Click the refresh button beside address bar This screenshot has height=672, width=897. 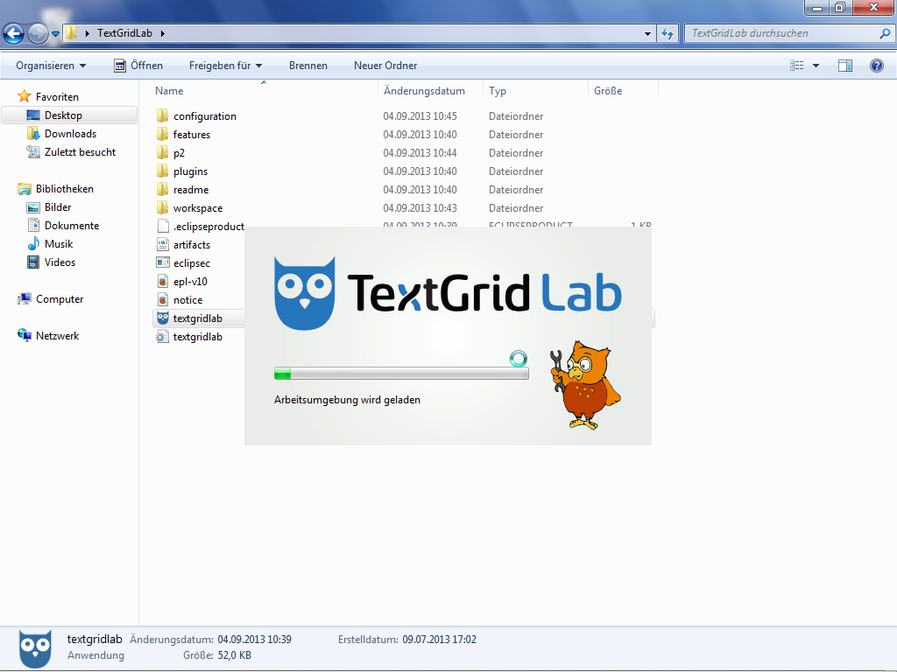pos(667,33)
